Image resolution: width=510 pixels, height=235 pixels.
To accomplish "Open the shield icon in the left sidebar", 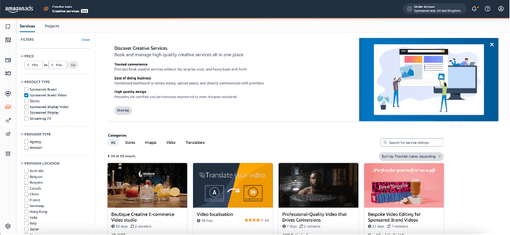I will 8,93.
